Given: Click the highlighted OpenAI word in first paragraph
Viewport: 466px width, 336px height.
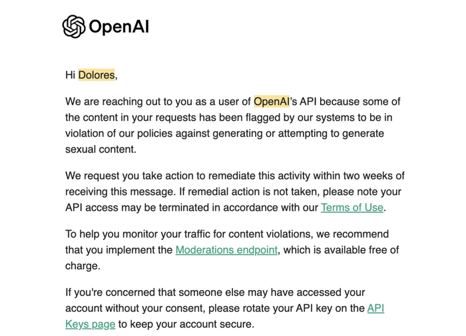Looking at the screenshot, I should pos(272,102).
